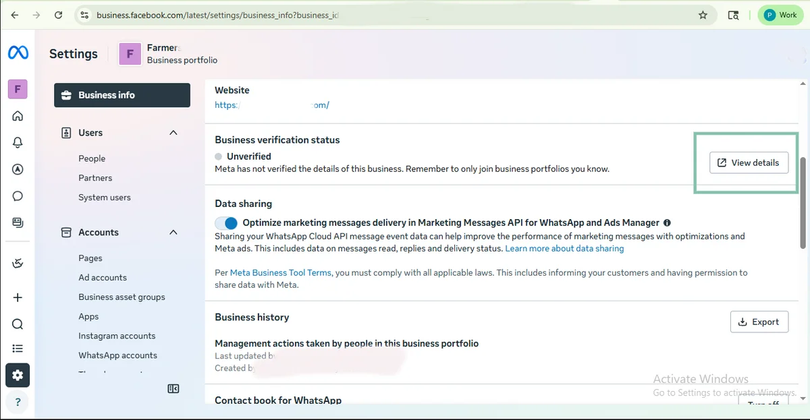Open Partners under Users
Image resolution: width=810 pixels, height=420 pixels.
[95, 178]
